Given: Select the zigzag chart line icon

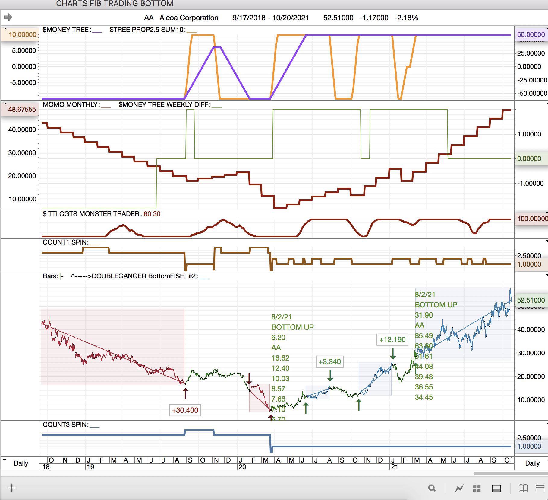Looking at the screenshot, I should click(459, 488).
